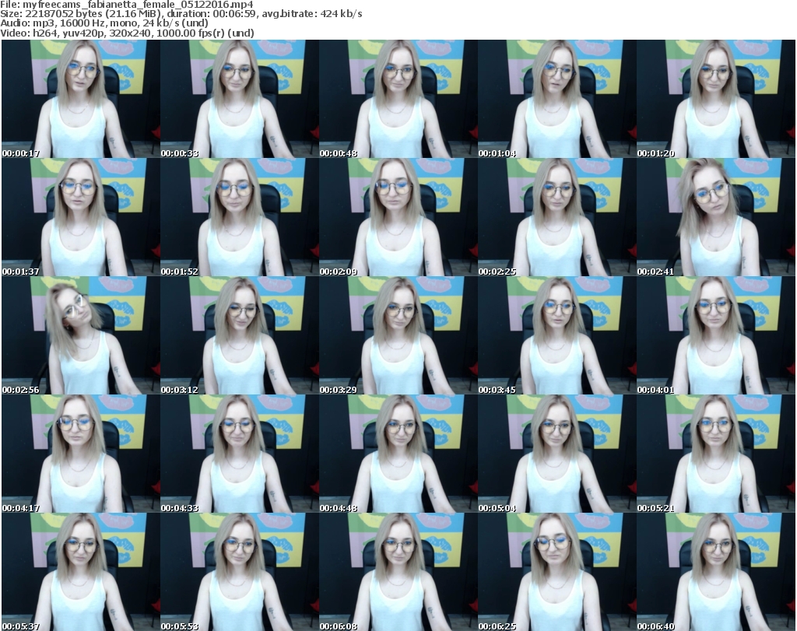This screenshot has width=797, height=631.
Task: Select the thumbnail timestamped 00:02:25
Action: coord(556,217)
